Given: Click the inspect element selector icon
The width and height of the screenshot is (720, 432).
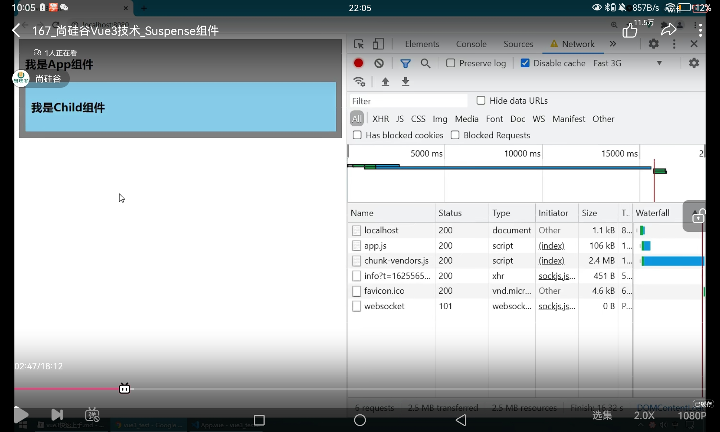Looking at the screenshot, I should 359,44.
